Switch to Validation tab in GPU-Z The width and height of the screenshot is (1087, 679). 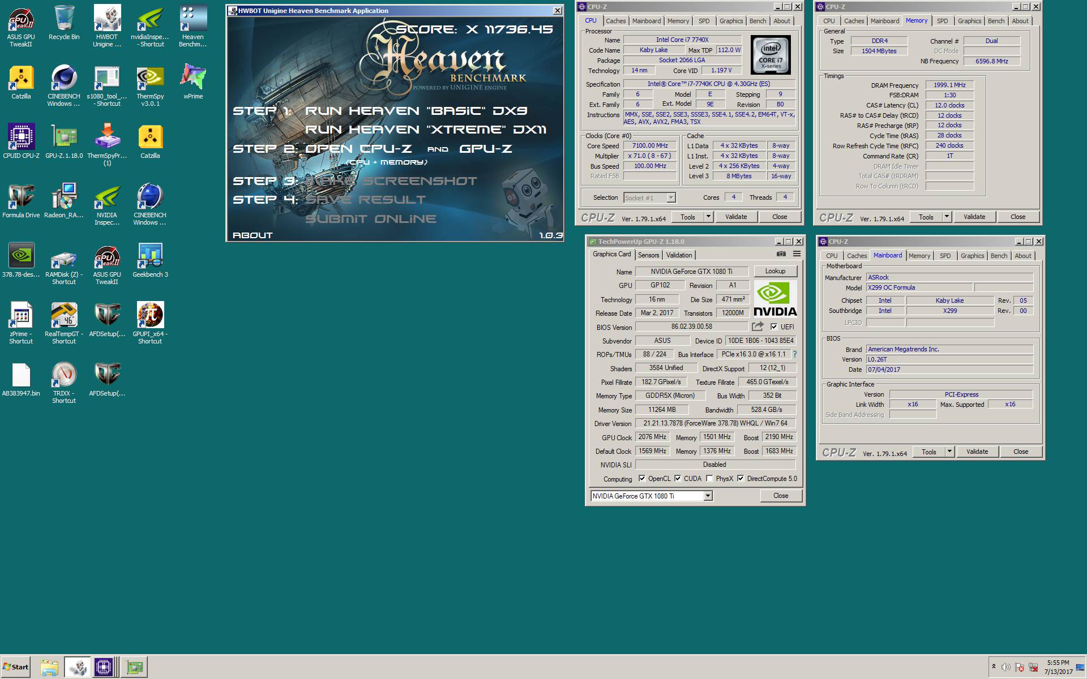679,255
